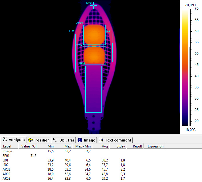202x182 pixels.
Task: Switch to the Text comment tab
Action: click(x=115, y=140)
